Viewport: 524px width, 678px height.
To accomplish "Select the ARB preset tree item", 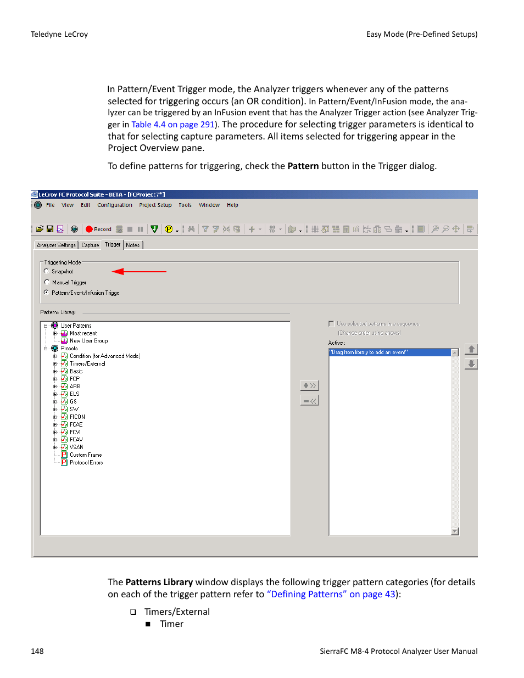I will click(x=75, y=386).
